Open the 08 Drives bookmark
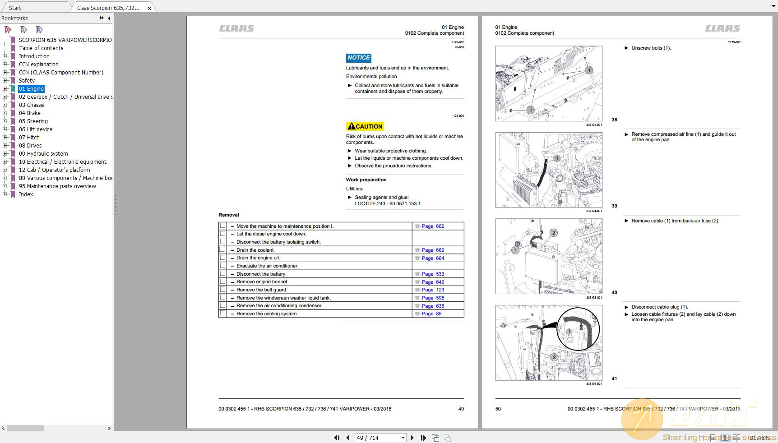The image size is (778, 443). [x=30, y=146]
